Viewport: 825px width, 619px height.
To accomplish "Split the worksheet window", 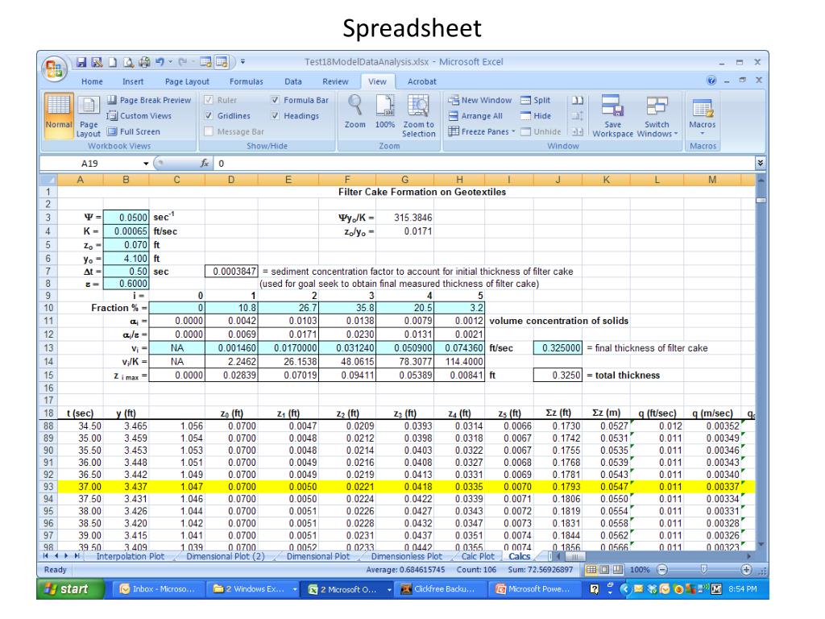I will pyautogui.click(x=536, y=100).
